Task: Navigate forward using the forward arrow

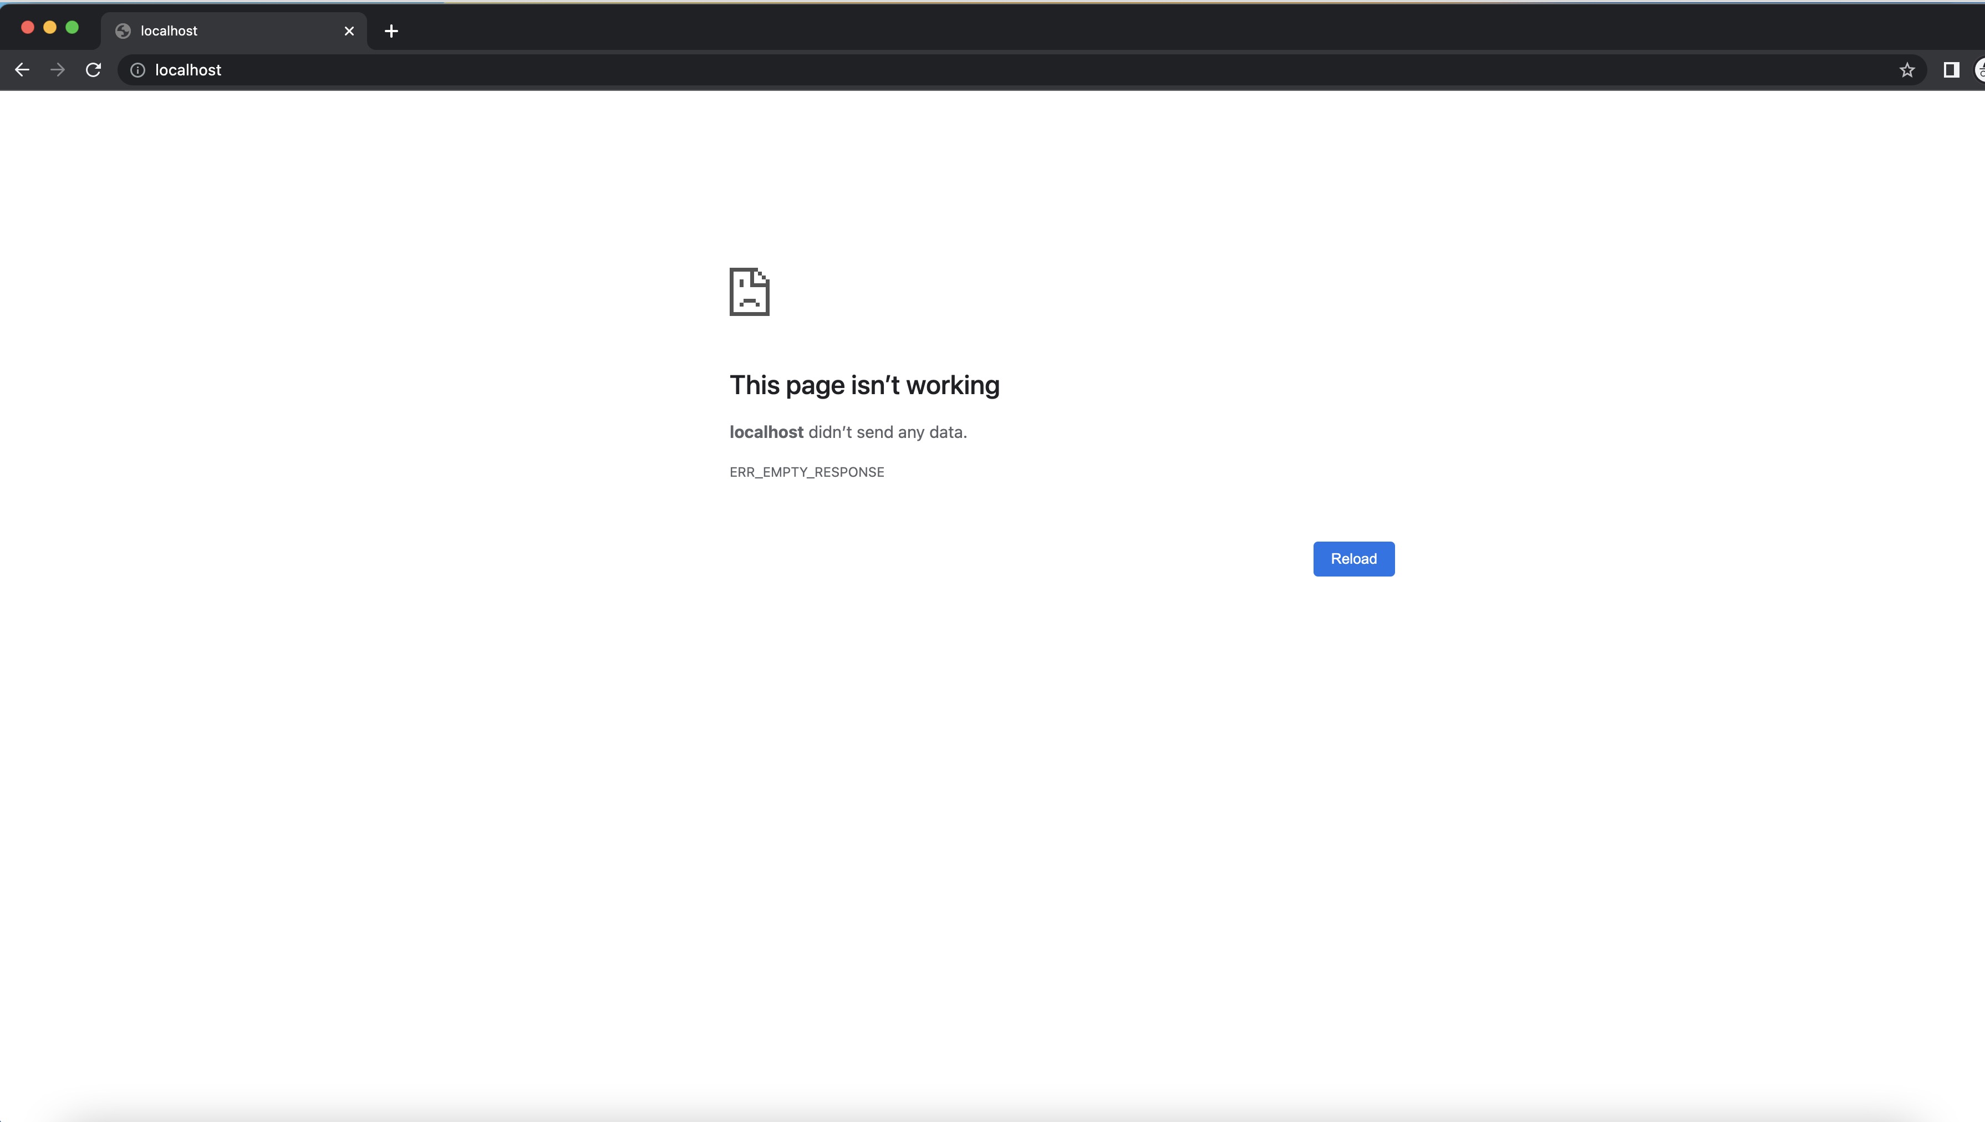Action: point(58,70)
